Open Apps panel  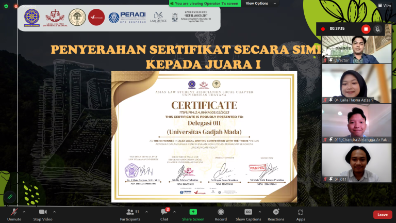(301, 215)
